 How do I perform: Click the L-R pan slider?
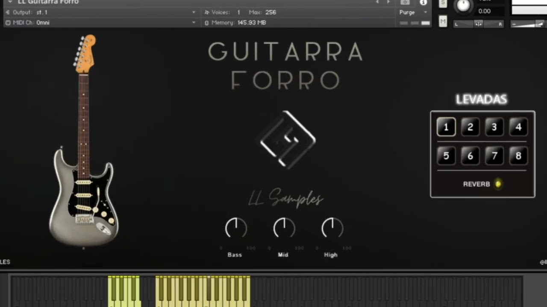[x=479, y=24]
